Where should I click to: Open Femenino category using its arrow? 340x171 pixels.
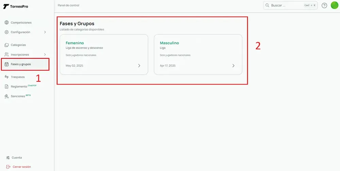(139, 66)
